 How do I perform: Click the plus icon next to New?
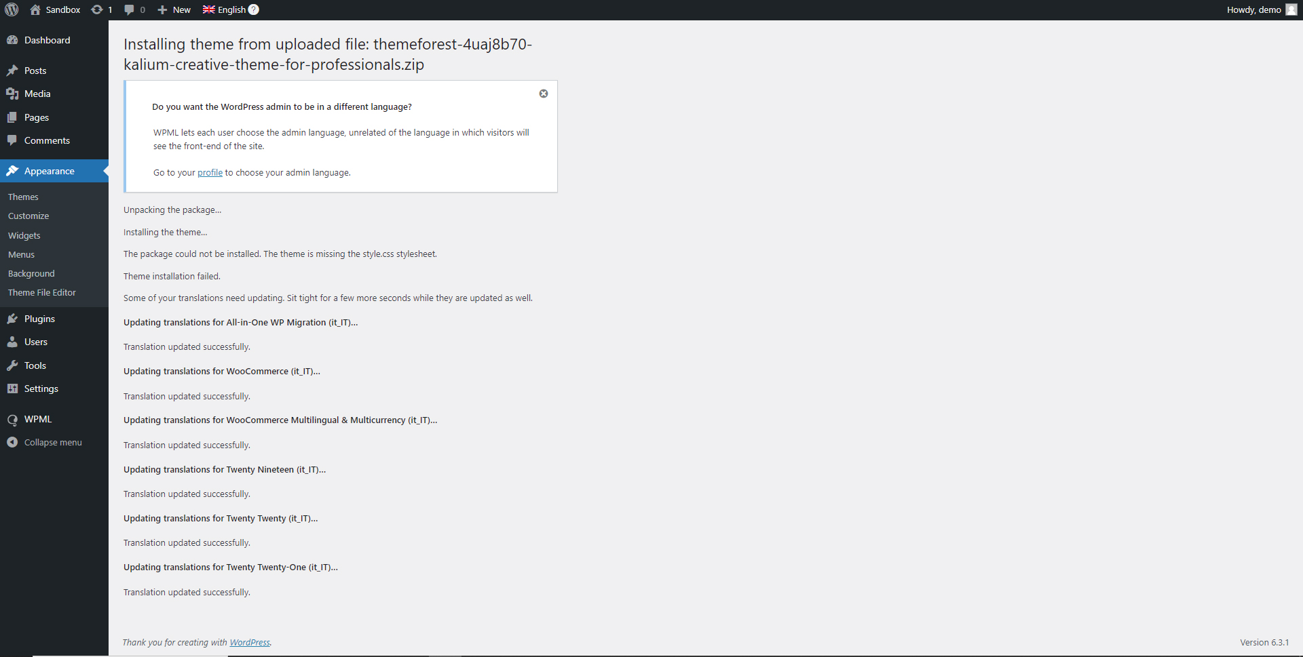pos(162,9)
